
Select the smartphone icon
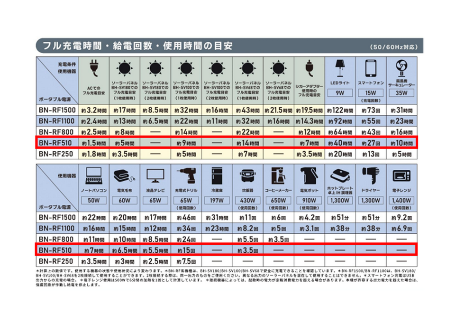pyautogui.click(x=371, y=67)
